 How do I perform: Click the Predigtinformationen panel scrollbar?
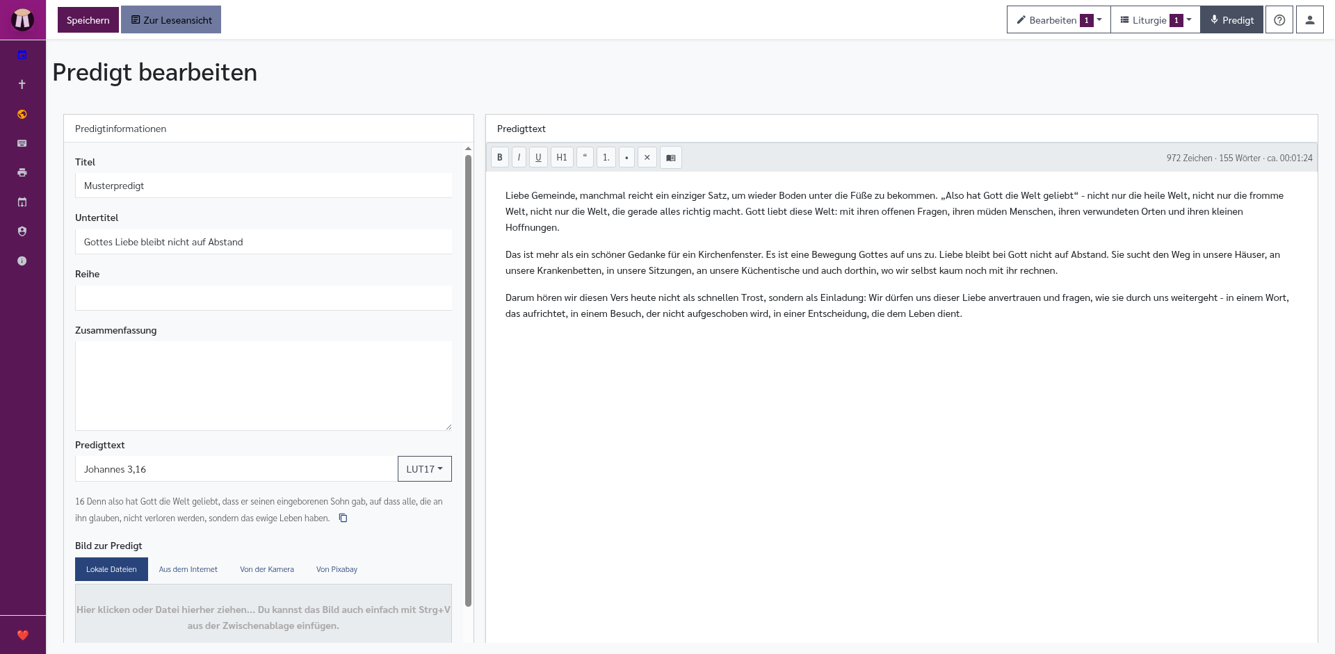tap(468, 380)
